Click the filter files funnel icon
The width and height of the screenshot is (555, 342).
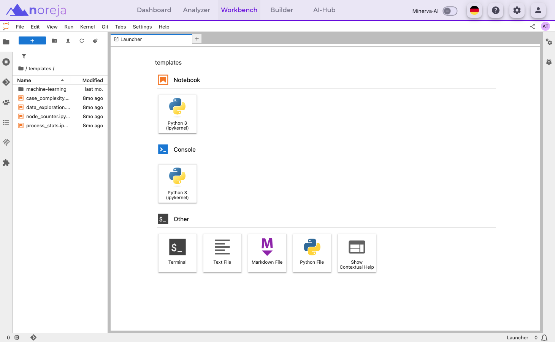24,56
